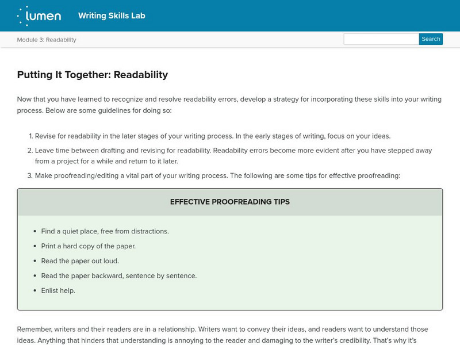The width and height of the screenshot is (460, 345).
Task: Click the tip "Read the paper out loud"
Action: coord(80,261)
